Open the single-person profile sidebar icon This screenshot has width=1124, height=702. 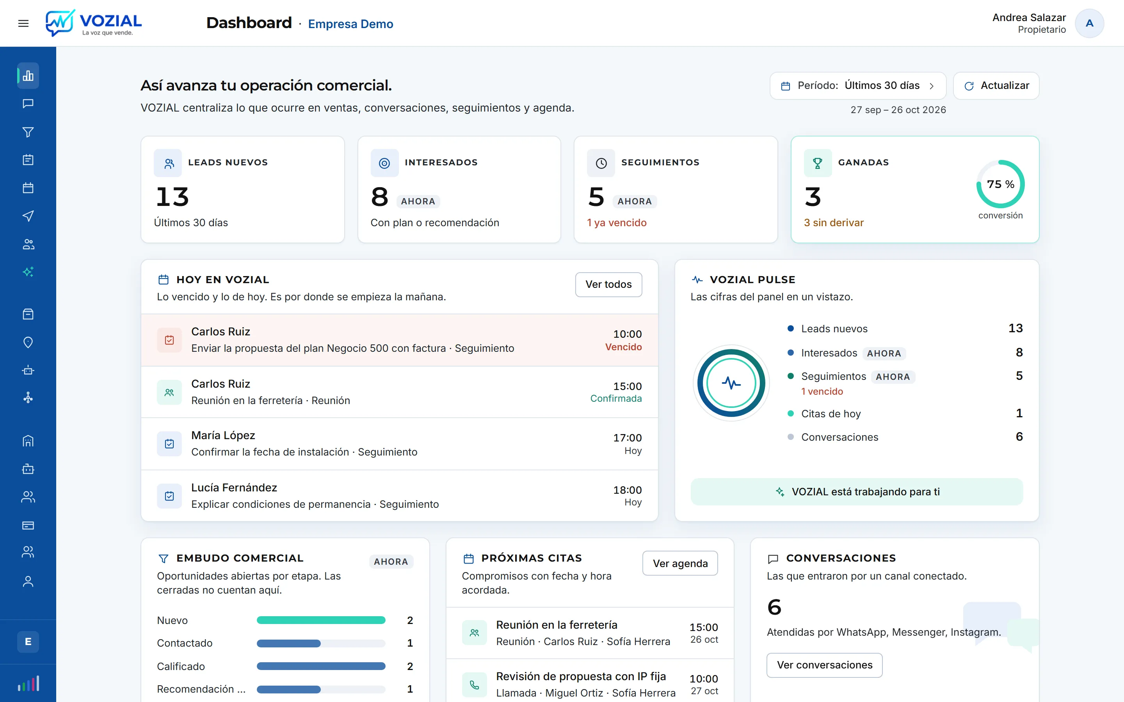click(x=28, y=581)
